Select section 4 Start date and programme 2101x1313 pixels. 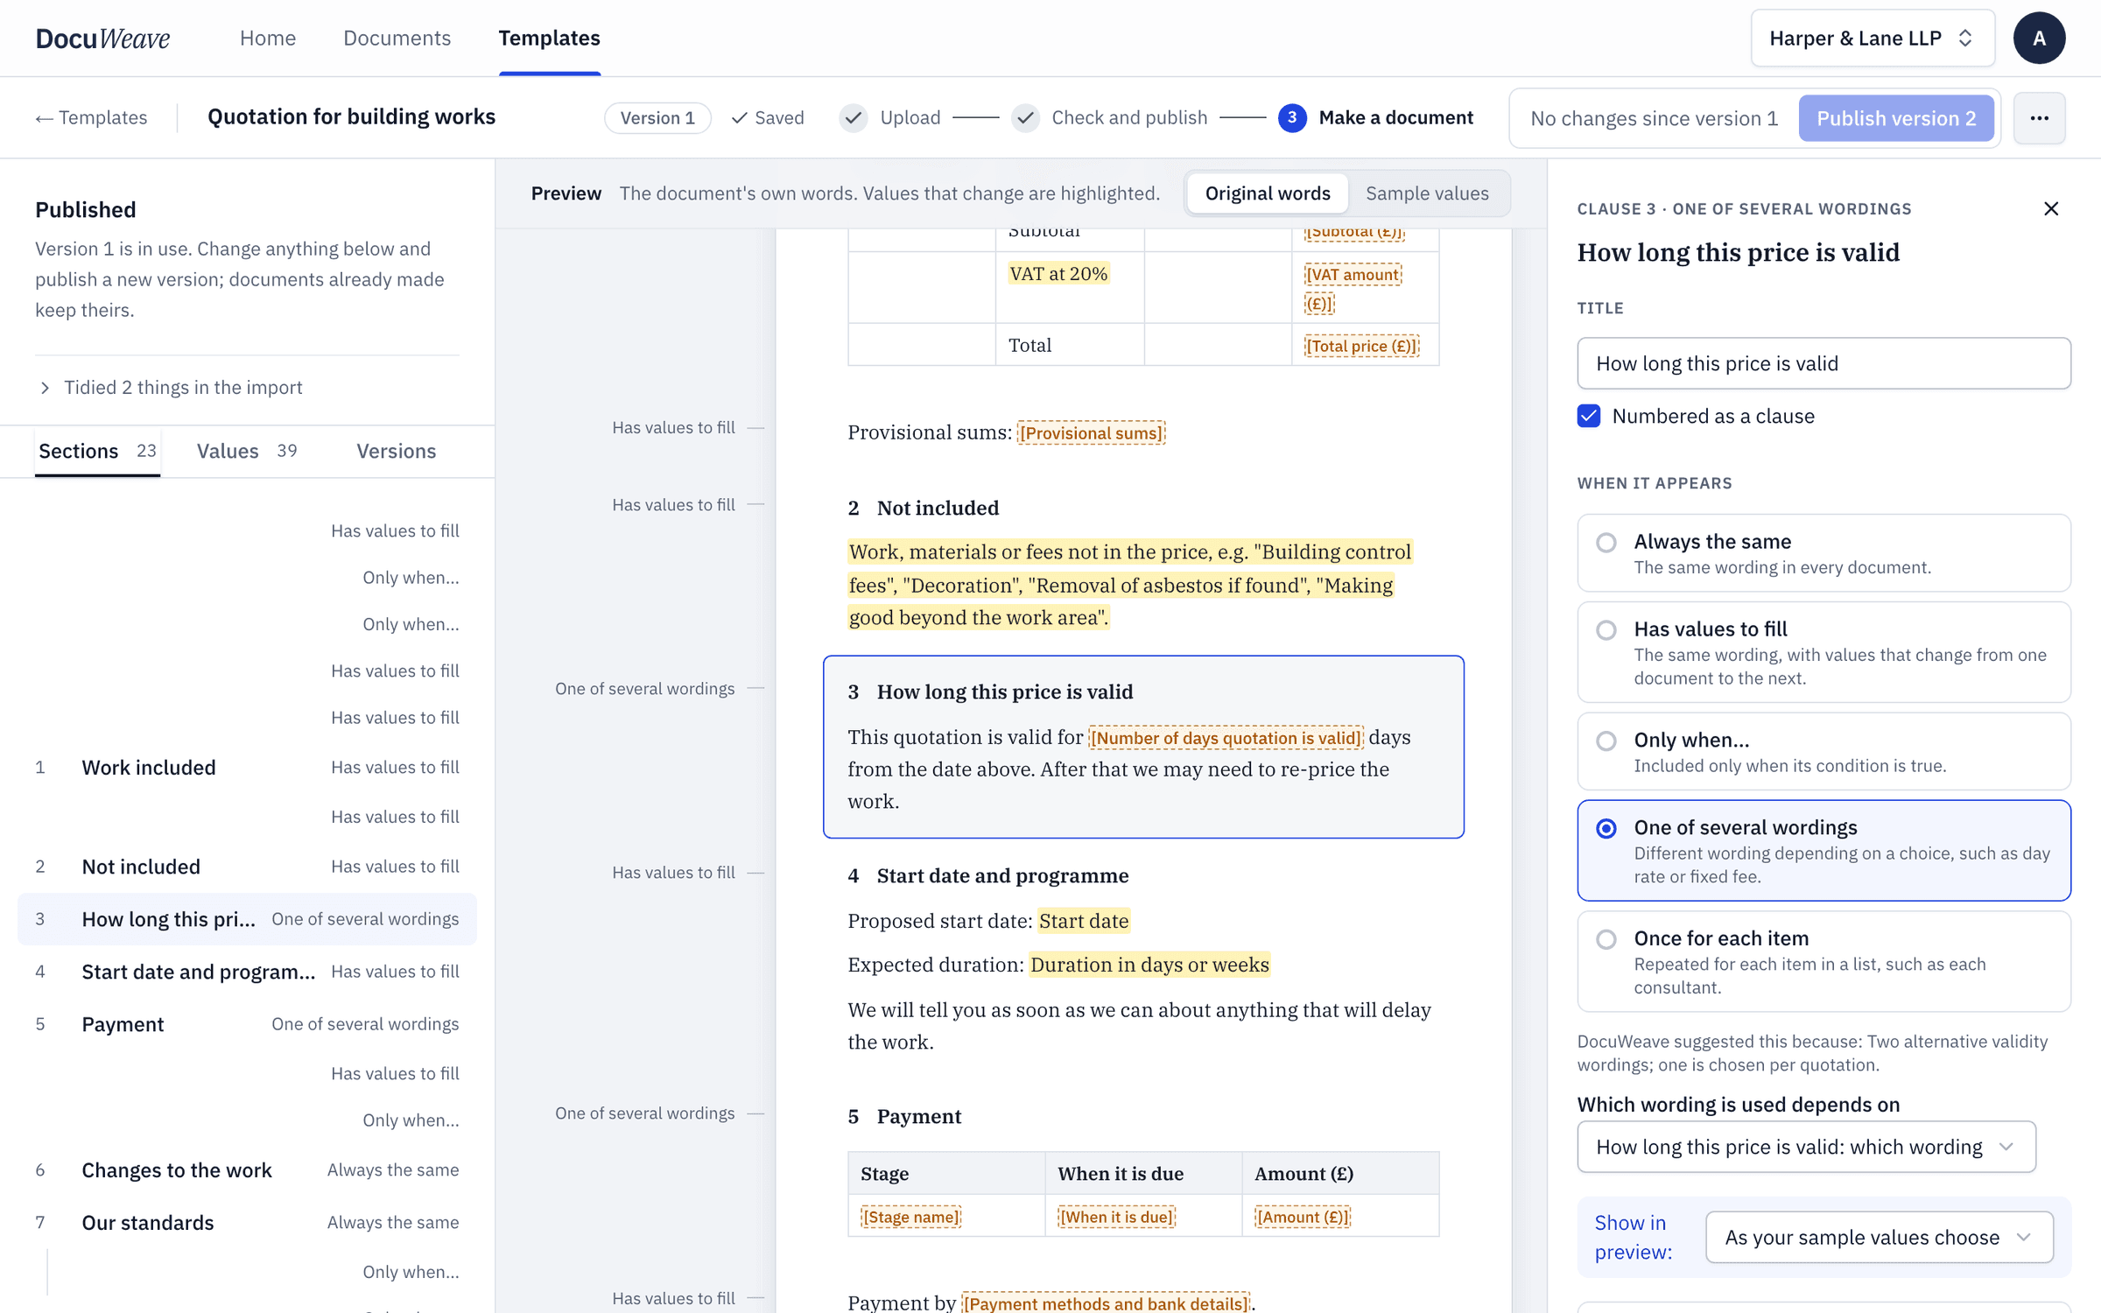(x=247, y=972)
